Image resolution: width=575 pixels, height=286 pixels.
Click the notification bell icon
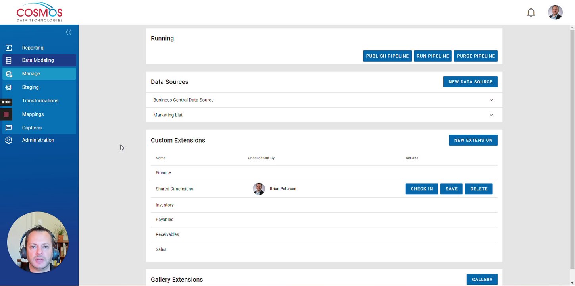coord(531,13)
